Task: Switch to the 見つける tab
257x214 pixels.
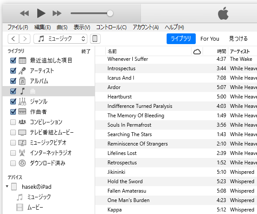Action: coord(238,39)
